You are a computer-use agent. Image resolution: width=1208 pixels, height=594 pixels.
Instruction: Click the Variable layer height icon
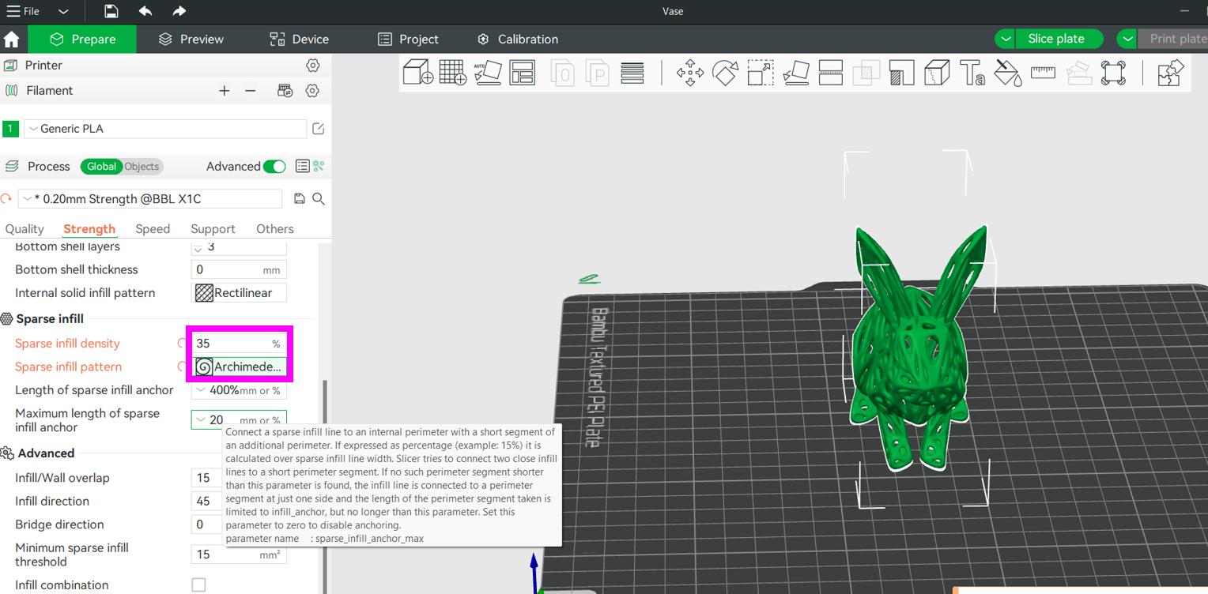(632, 73)
